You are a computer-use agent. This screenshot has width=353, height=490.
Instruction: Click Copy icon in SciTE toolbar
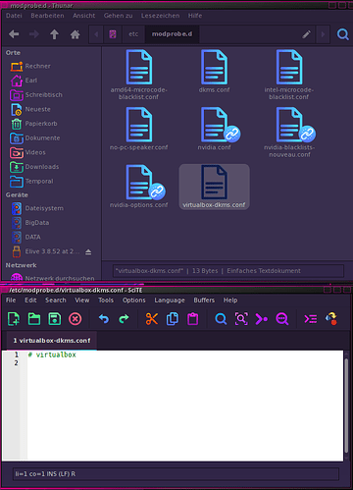point(173,319)
